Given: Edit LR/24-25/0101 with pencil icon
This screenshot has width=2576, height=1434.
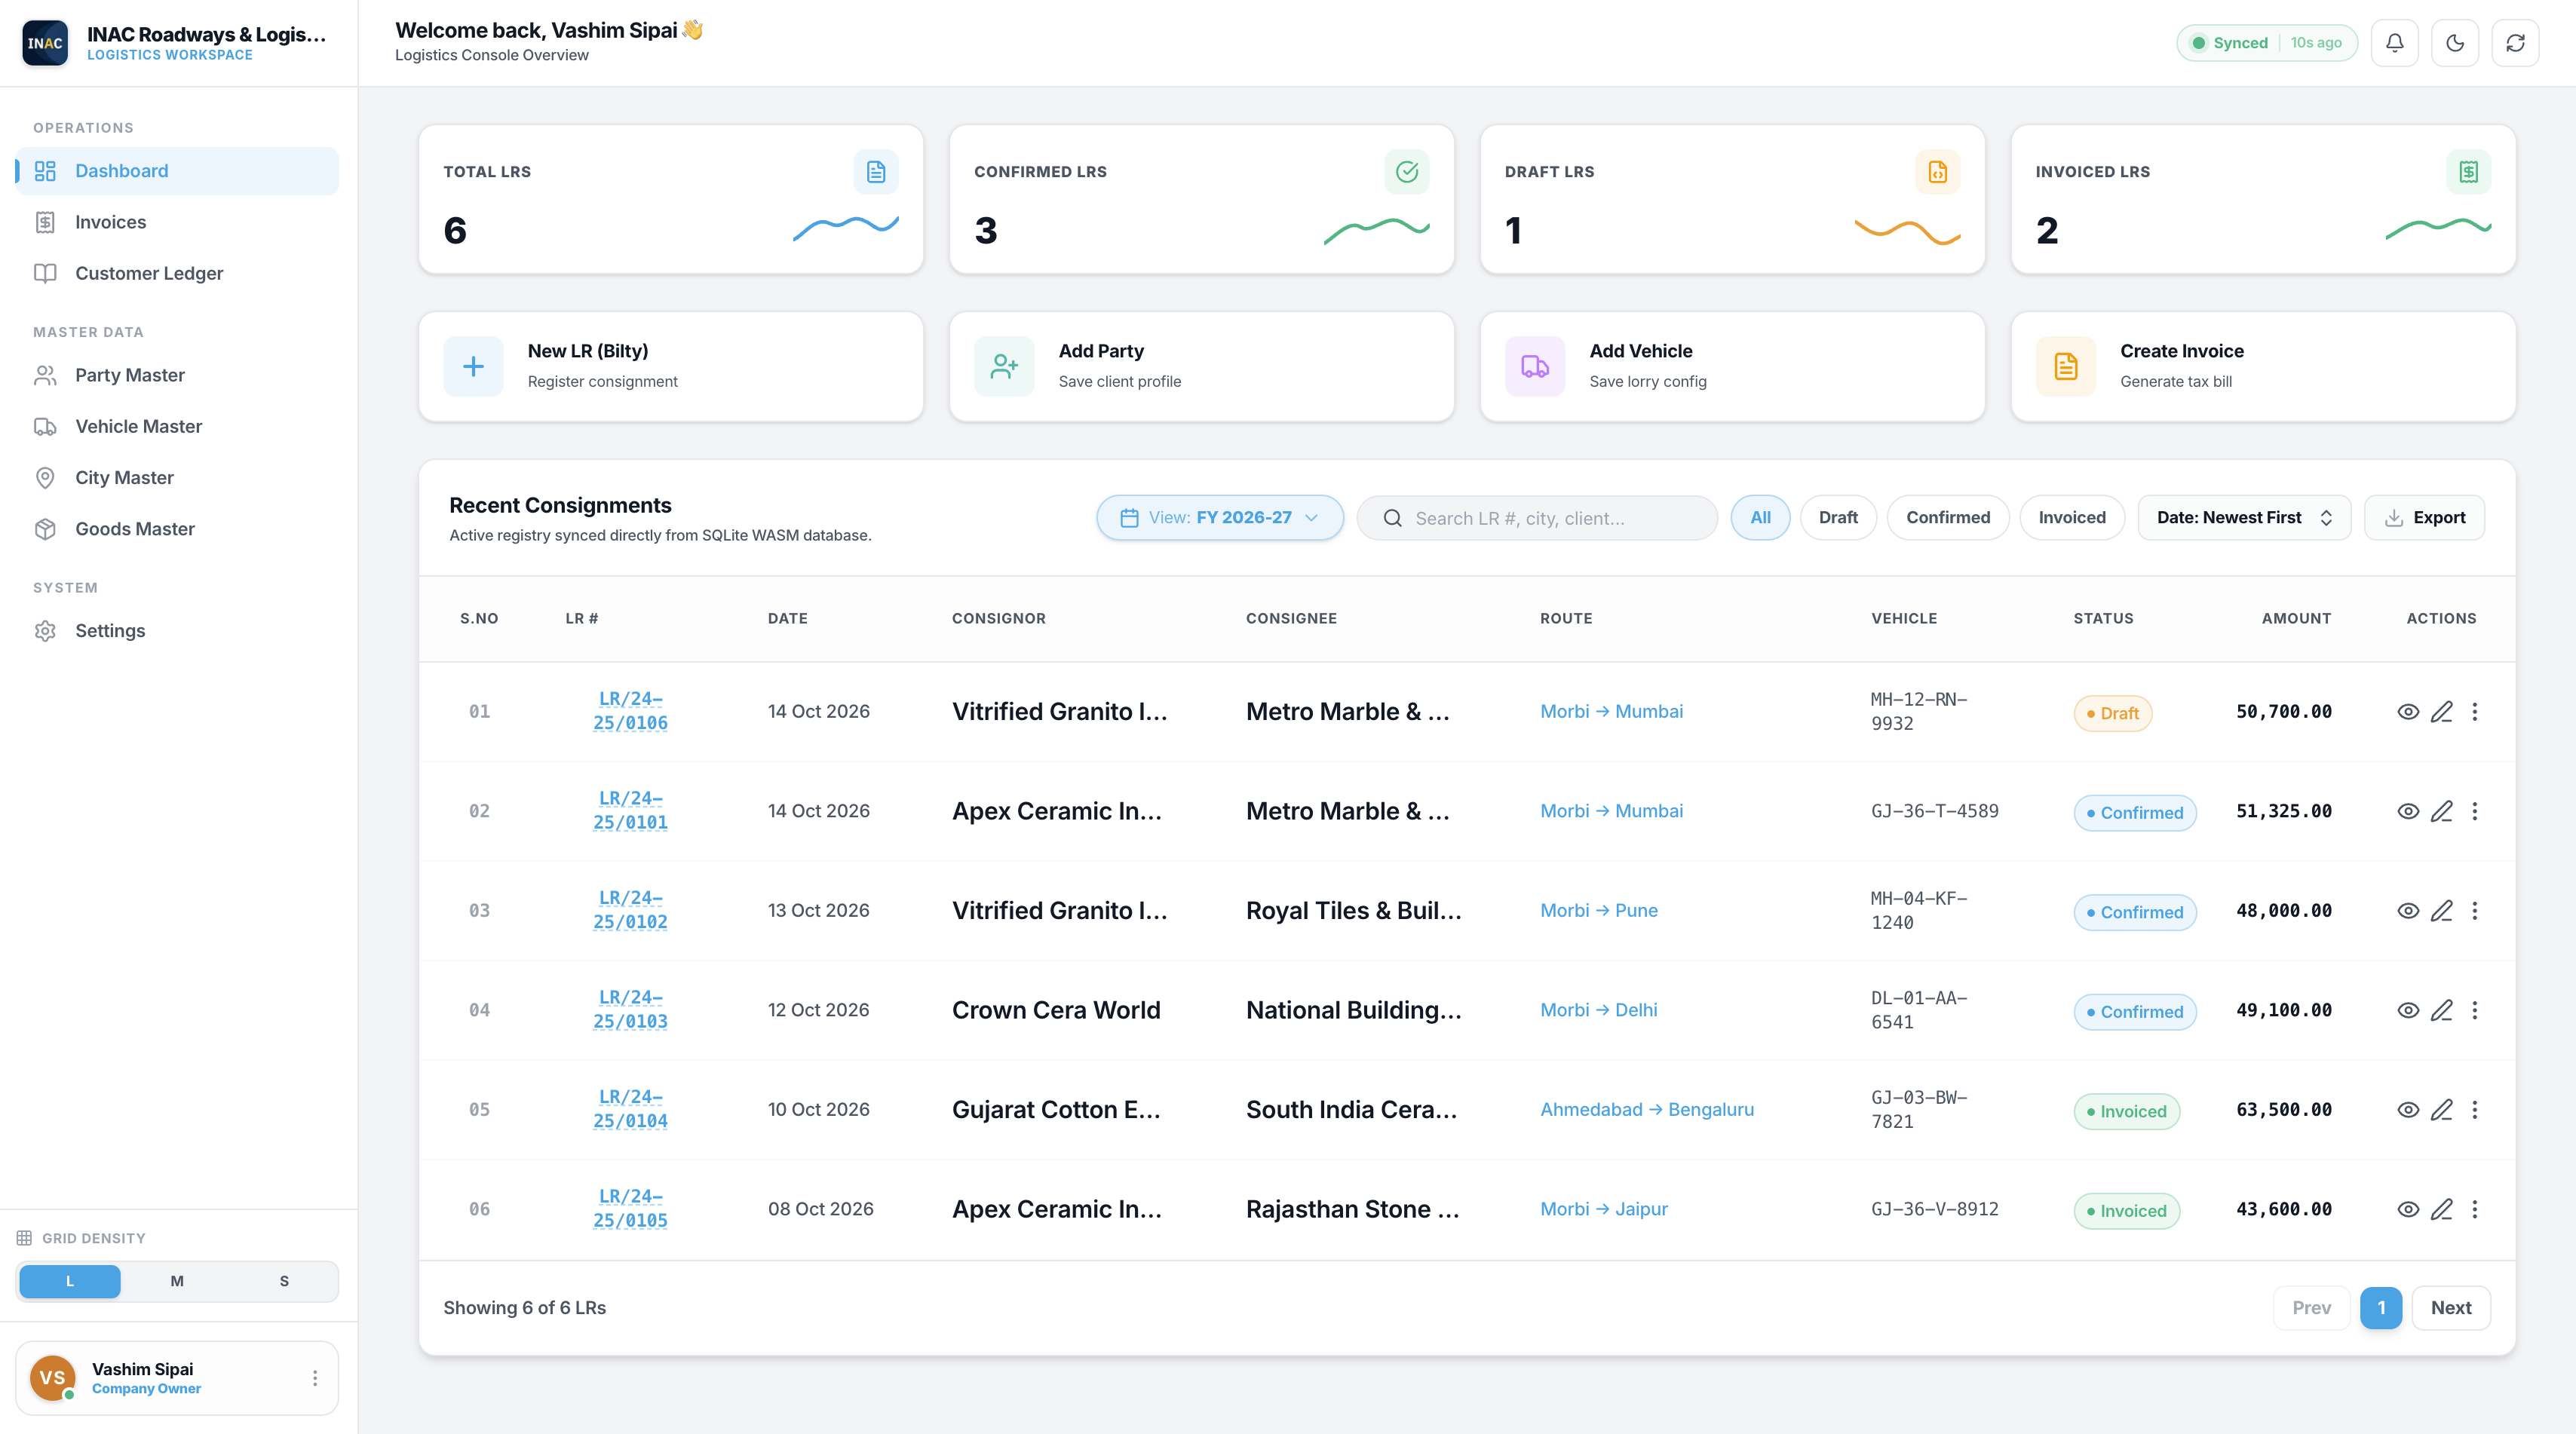Looking at the screenshot, I should [x=2442, y=811].
